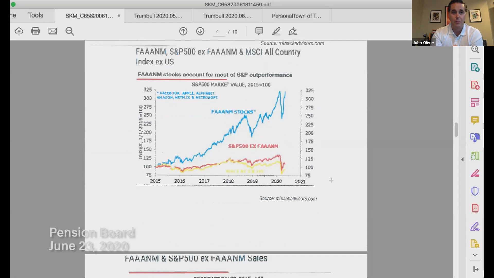The image size is (494, 278).
Task: Expand more tools chevron in right sidebar
Action: pos(475,255)
